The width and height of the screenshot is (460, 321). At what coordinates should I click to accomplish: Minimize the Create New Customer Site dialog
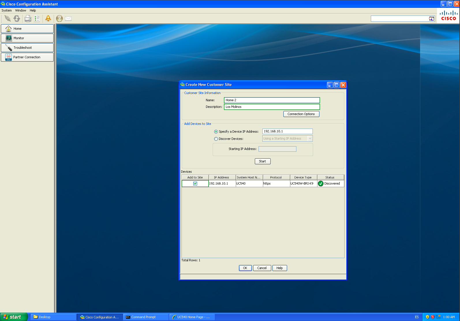[x=330, y=85]
